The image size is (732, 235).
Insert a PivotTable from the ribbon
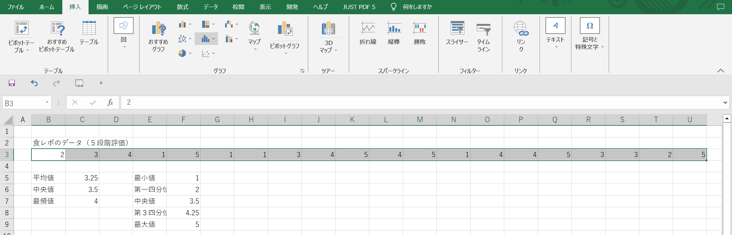21,37
